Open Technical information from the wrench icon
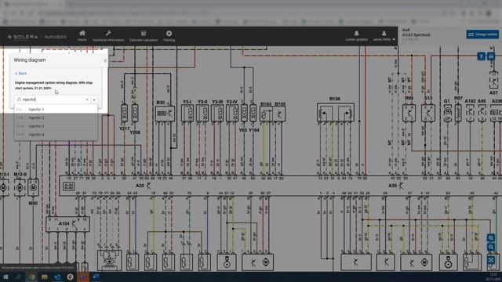 pyautogui.click(x=108, y=36)
